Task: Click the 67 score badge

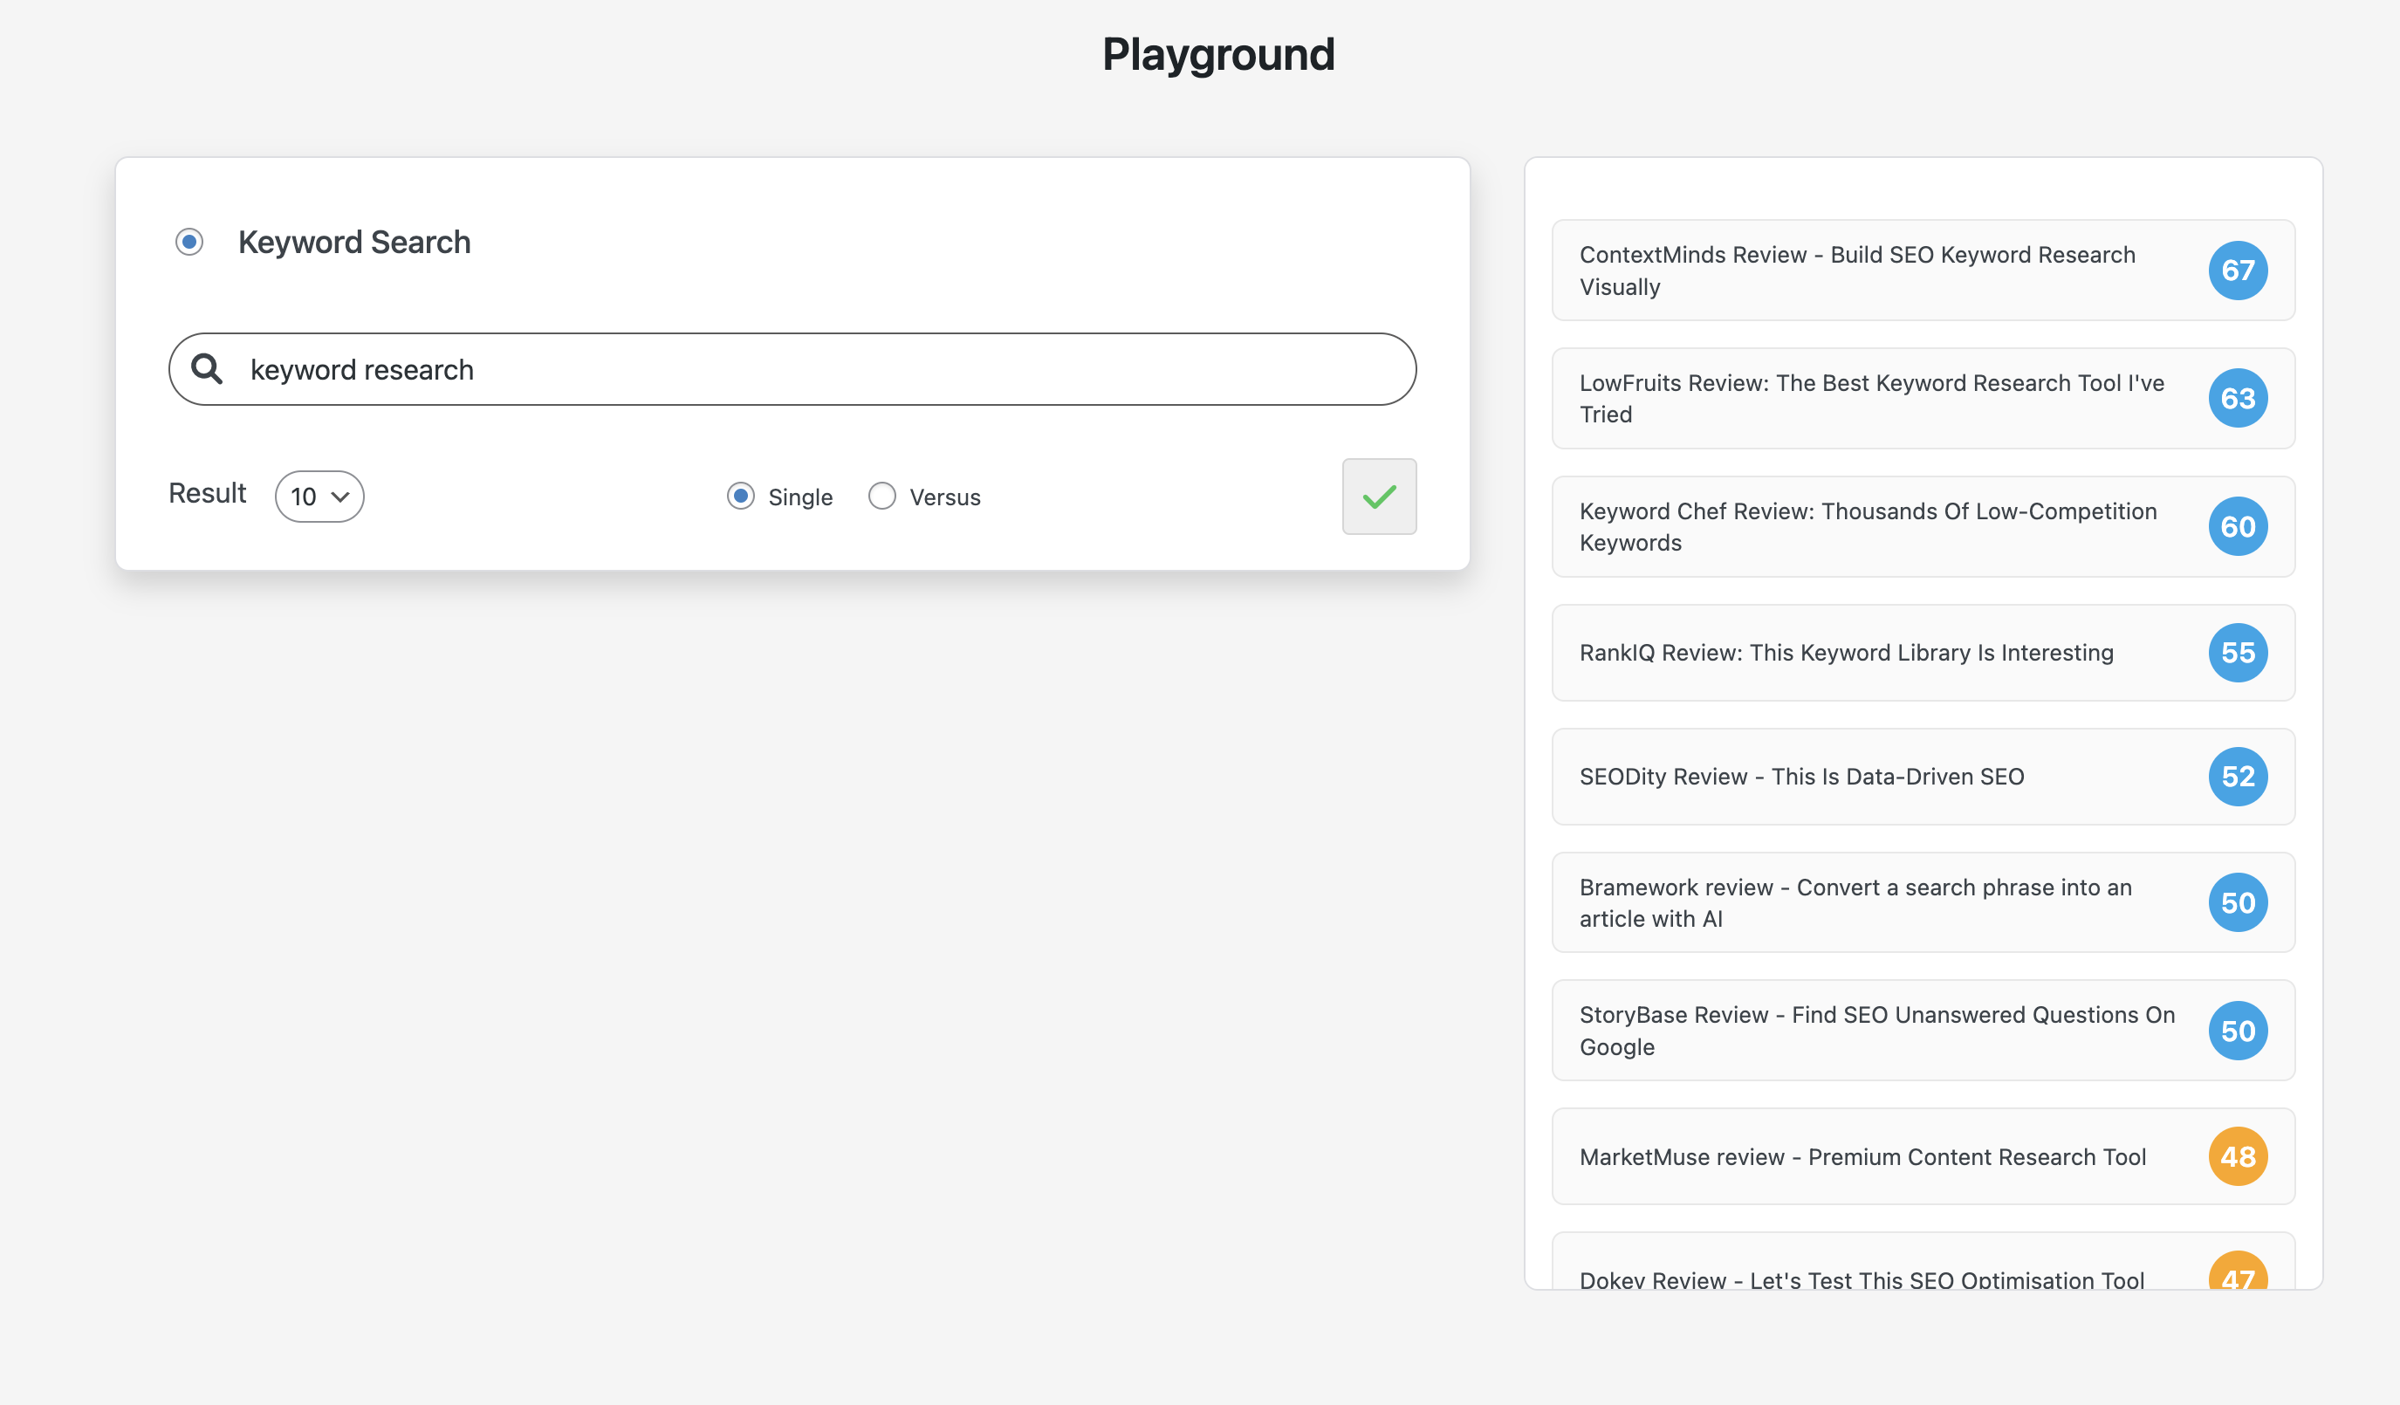Action: pyautogui.click(x=2238, y=271)
